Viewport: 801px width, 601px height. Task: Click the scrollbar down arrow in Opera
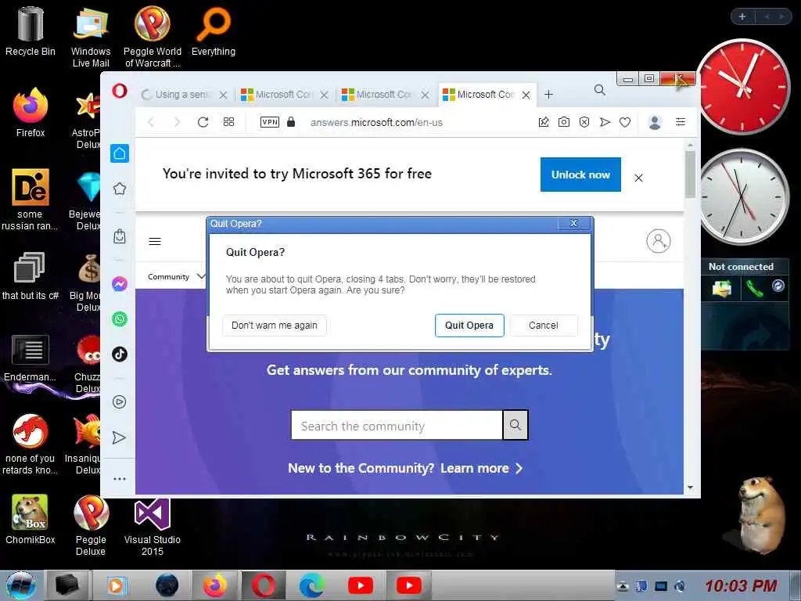click(x=690, y=488)
